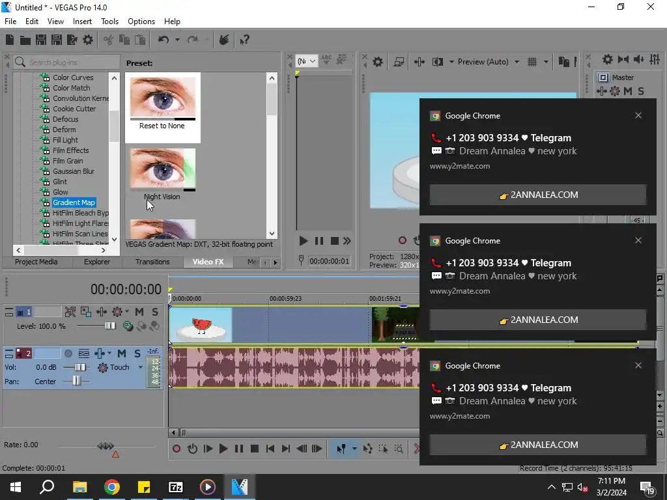Switch to the Transitions tab
This screenshot has height=500, width=667.
(x=152, y=262)
